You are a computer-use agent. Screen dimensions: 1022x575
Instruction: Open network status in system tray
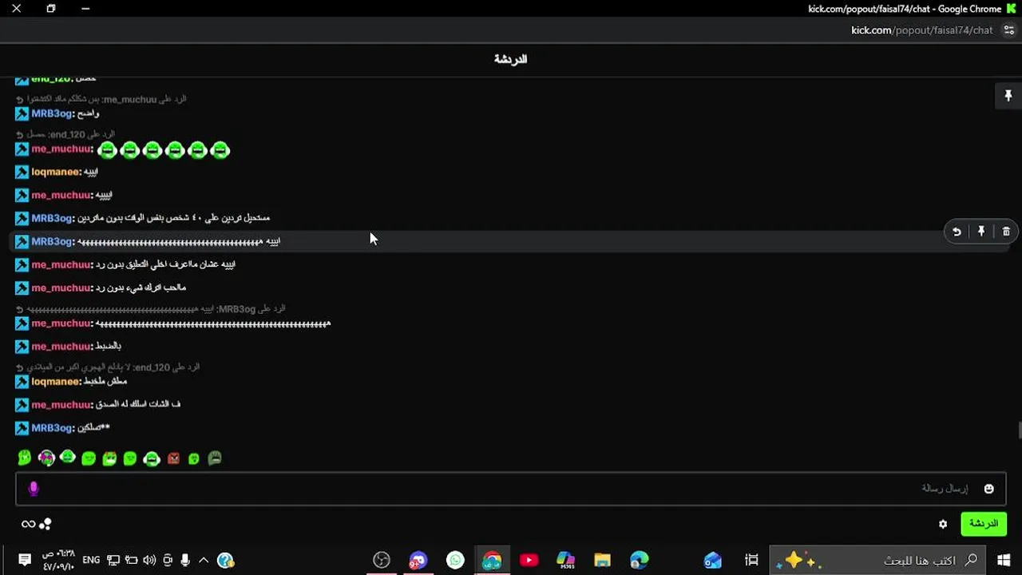coord(113,560)
